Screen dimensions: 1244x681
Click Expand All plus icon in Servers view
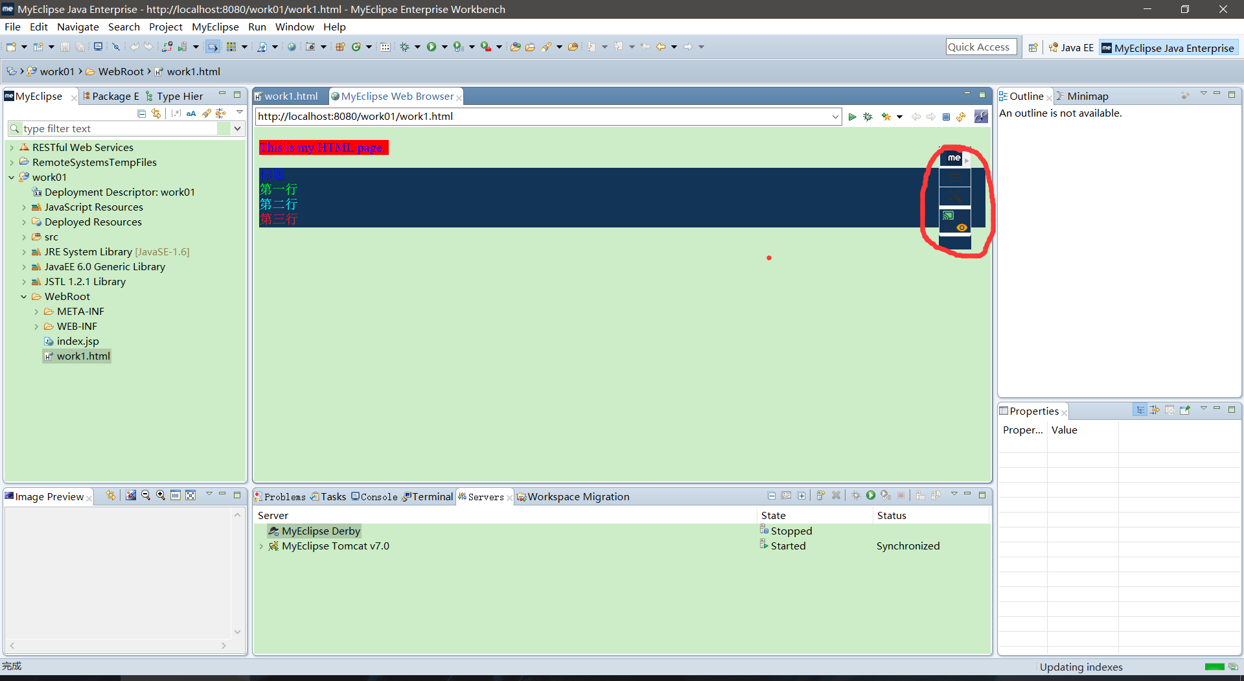click(801, 496)
